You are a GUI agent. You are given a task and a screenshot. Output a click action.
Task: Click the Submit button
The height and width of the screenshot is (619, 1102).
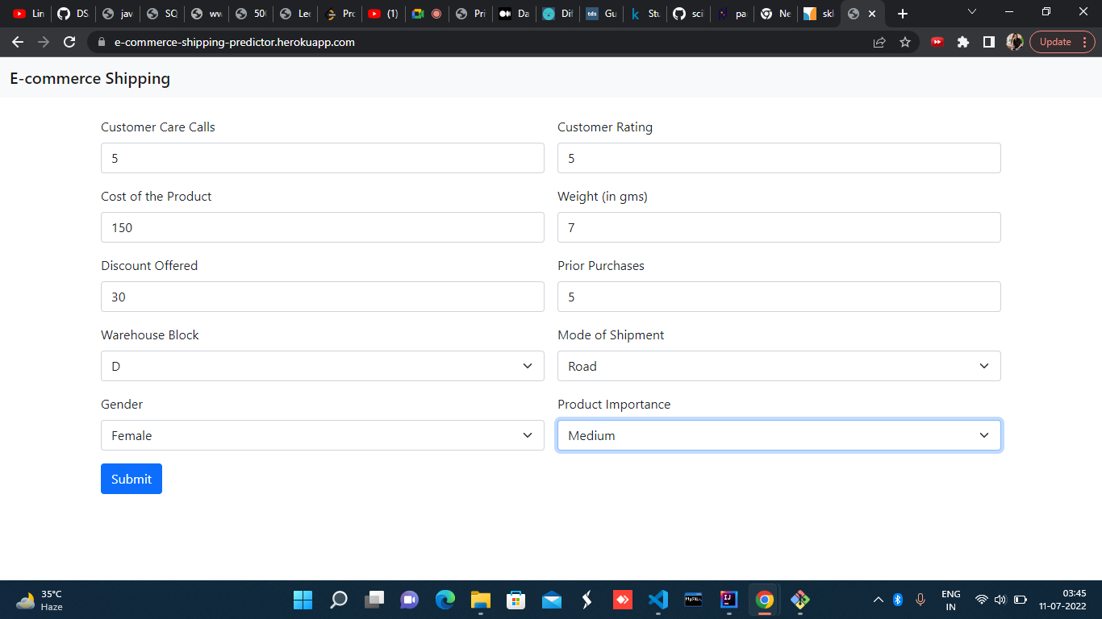click(x=131, y=479)
